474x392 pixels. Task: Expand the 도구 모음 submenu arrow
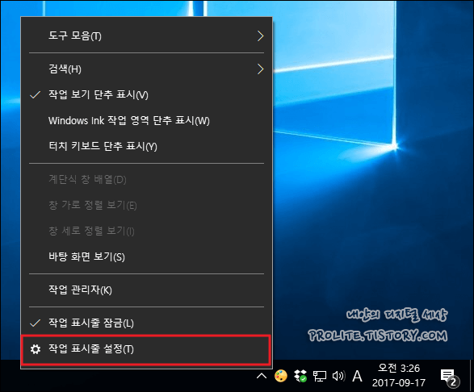[260, 36]
